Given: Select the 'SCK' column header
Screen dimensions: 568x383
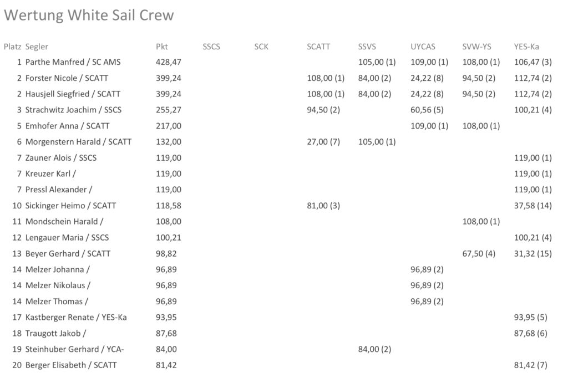Looking at the screenshot, I should point(261,47).
